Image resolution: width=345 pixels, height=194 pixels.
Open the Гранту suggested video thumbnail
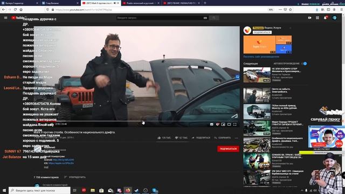[x=257, y=128]
